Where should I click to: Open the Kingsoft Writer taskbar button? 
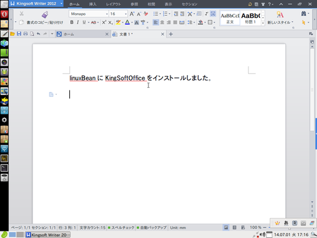[x=48, y=235]
